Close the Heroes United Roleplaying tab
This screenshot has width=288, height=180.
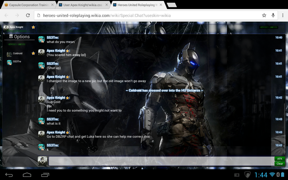(161, 5)
